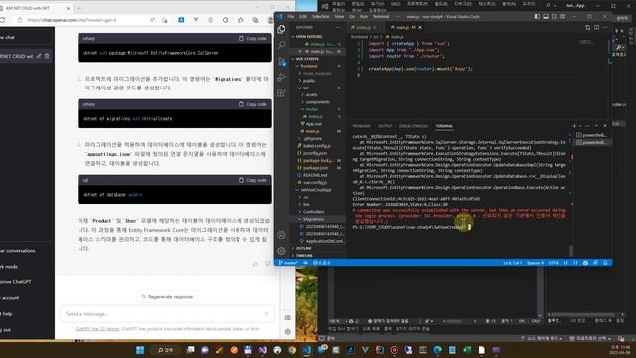The height and width of the screenshot is (358, 636).
Task: Open the Source Control view in VS Code
Action: point(281,61)
